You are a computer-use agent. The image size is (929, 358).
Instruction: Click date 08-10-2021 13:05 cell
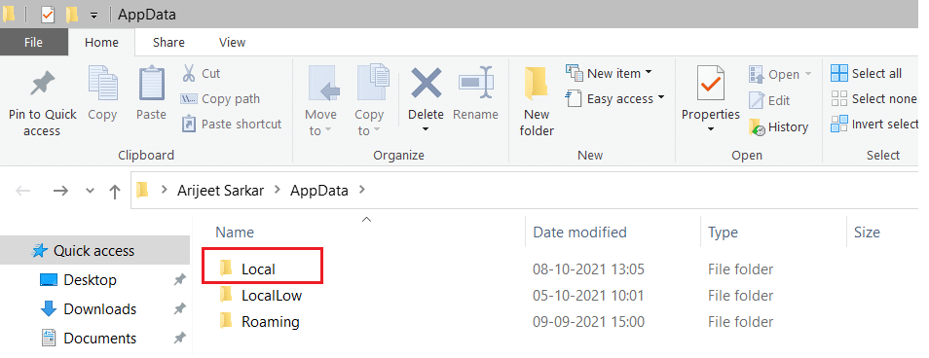tap(589, 269)
